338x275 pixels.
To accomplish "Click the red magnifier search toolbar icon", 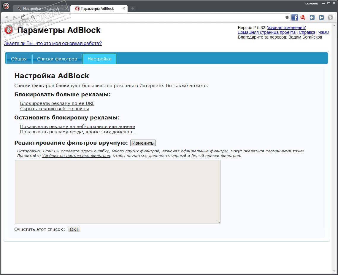I will tap(303, 17).
